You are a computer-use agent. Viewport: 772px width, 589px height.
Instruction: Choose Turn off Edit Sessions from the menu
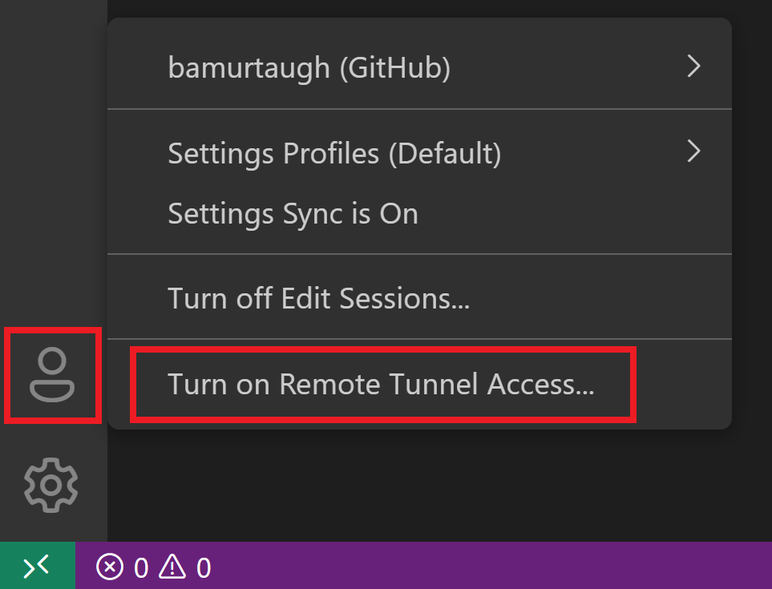318,297
